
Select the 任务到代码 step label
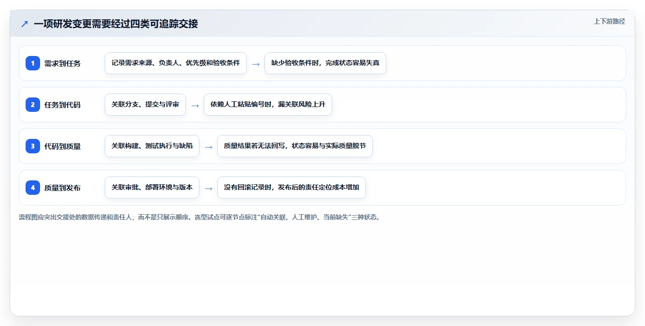pyautogui.click(x=62, y=105)
